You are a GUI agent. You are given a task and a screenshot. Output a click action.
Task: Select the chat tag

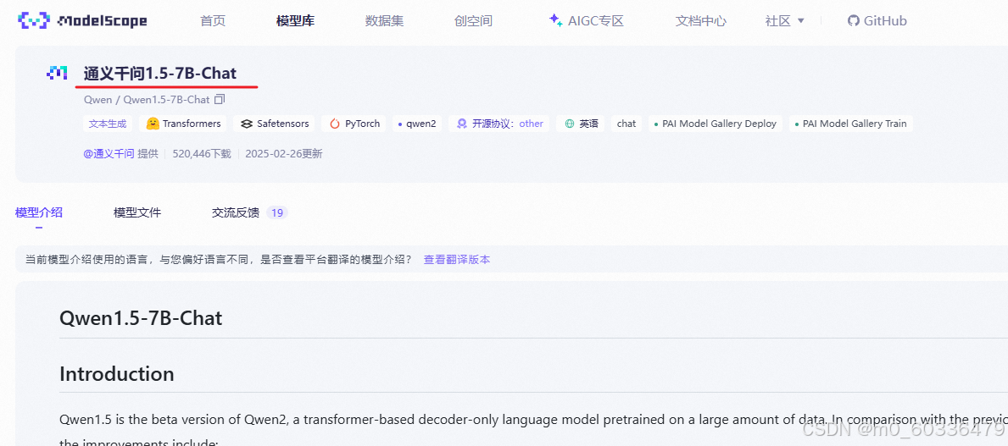click(x=627, y=124)
